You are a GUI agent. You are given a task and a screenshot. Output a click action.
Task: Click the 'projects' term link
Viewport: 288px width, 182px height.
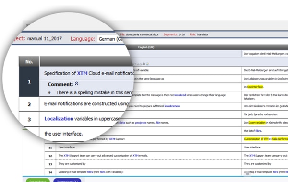click(141, 123)
